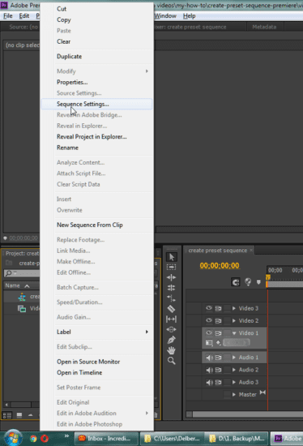Screen dimensions: 303x446
Task: Select the Rate Stretch tool
Action: (x=171, y=298)
